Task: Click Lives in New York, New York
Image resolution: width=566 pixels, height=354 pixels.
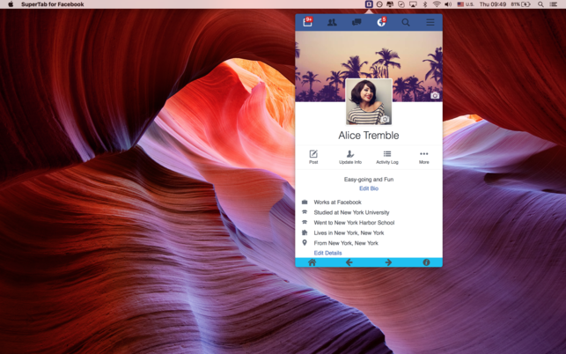Action: 349,233
